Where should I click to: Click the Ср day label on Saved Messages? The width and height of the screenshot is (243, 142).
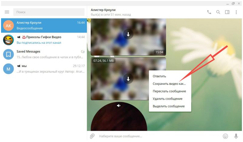[83, 51]
